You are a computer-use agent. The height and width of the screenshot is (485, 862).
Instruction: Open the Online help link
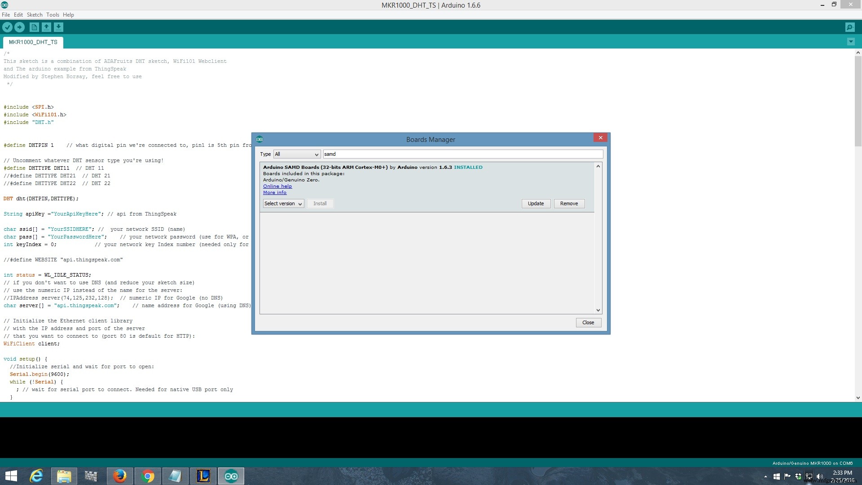tap(277, 186)
